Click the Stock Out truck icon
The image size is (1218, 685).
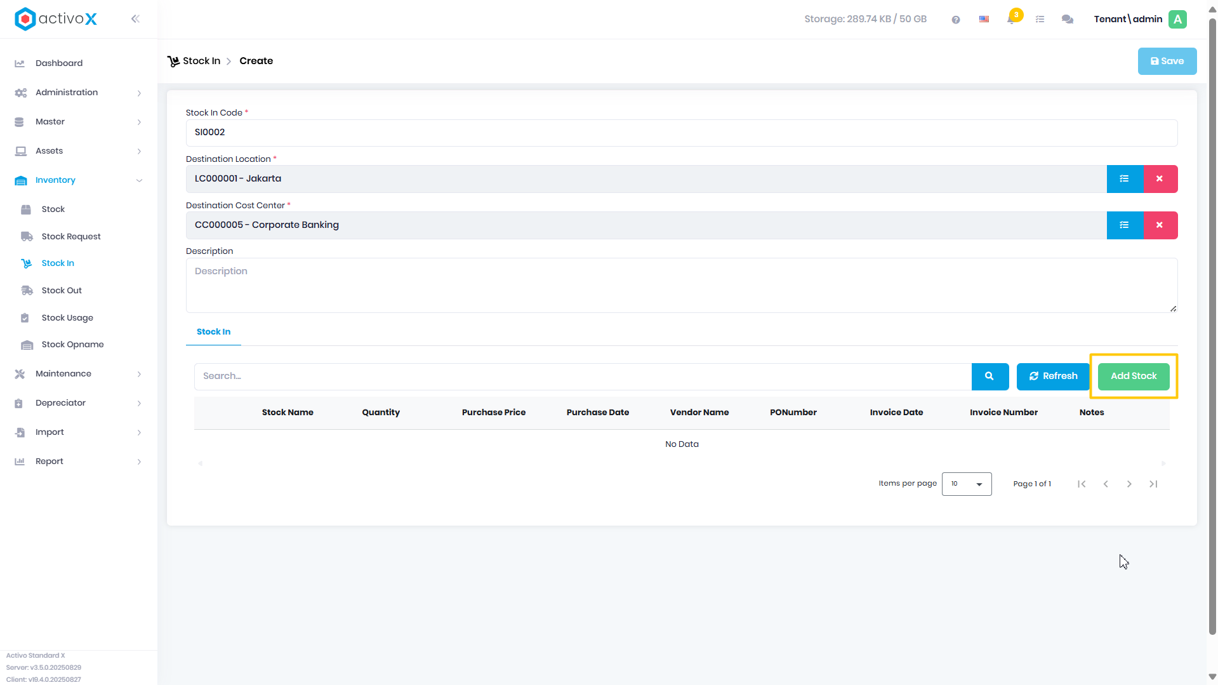point(27,291)
